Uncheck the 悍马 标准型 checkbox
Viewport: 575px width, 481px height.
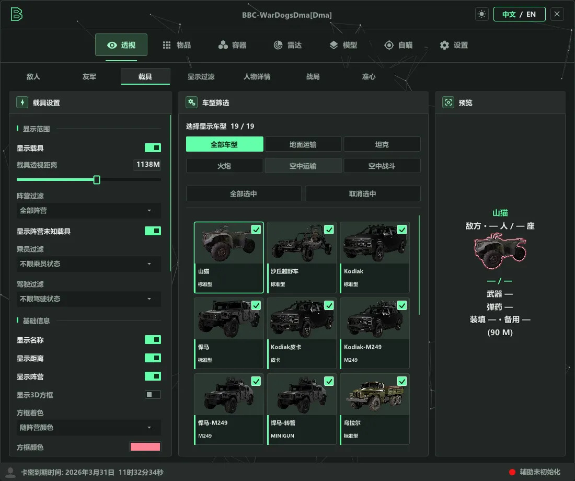tap(256, 306)
